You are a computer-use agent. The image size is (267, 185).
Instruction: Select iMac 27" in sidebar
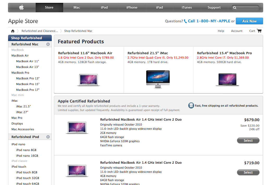tap(22, 112)
